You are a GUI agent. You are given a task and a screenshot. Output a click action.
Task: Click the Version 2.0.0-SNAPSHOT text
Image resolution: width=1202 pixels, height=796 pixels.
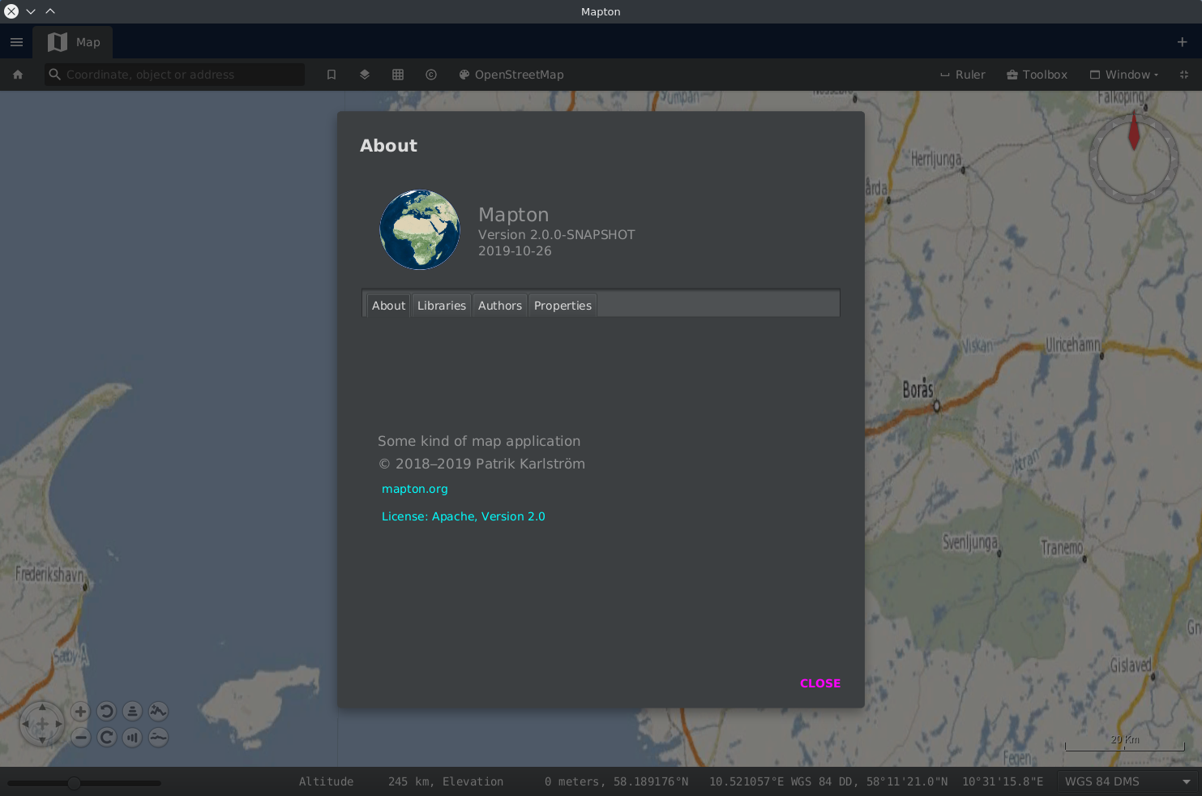(557, 235)
